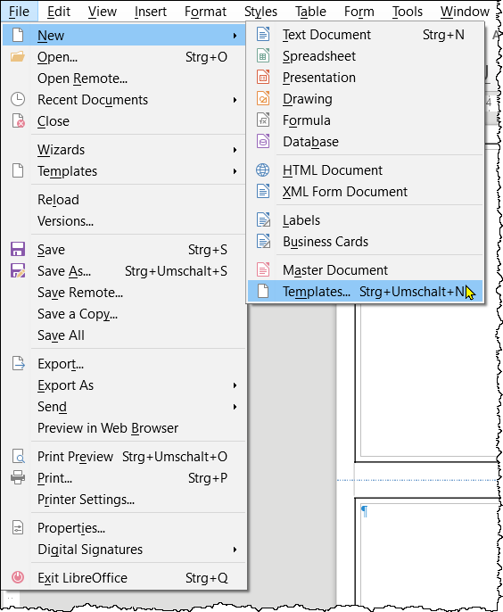Click the Strg+Q shortcut beside Exit LibreOffice

206,578
